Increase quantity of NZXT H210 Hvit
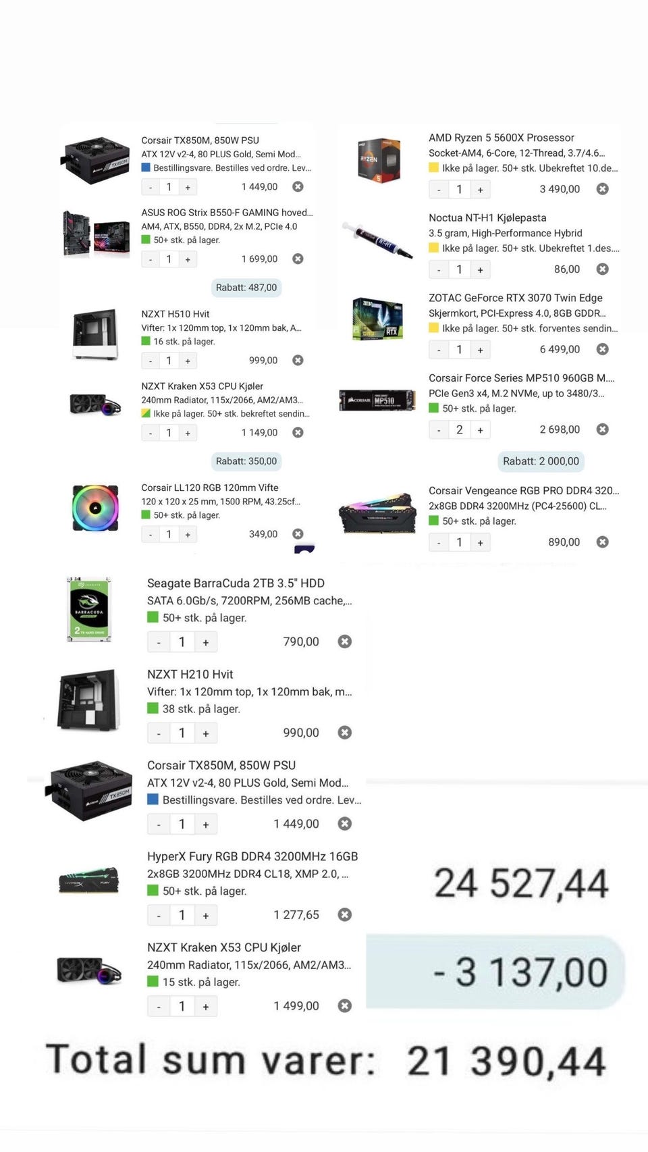The height and width of the screenshot is (1152, 648). click(x=206, y=733)
